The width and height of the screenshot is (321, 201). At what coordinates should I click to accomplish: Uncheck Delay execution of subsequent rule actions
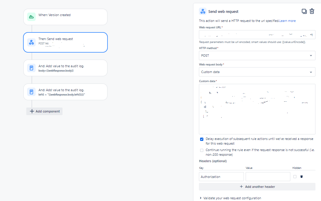point(202,139)
